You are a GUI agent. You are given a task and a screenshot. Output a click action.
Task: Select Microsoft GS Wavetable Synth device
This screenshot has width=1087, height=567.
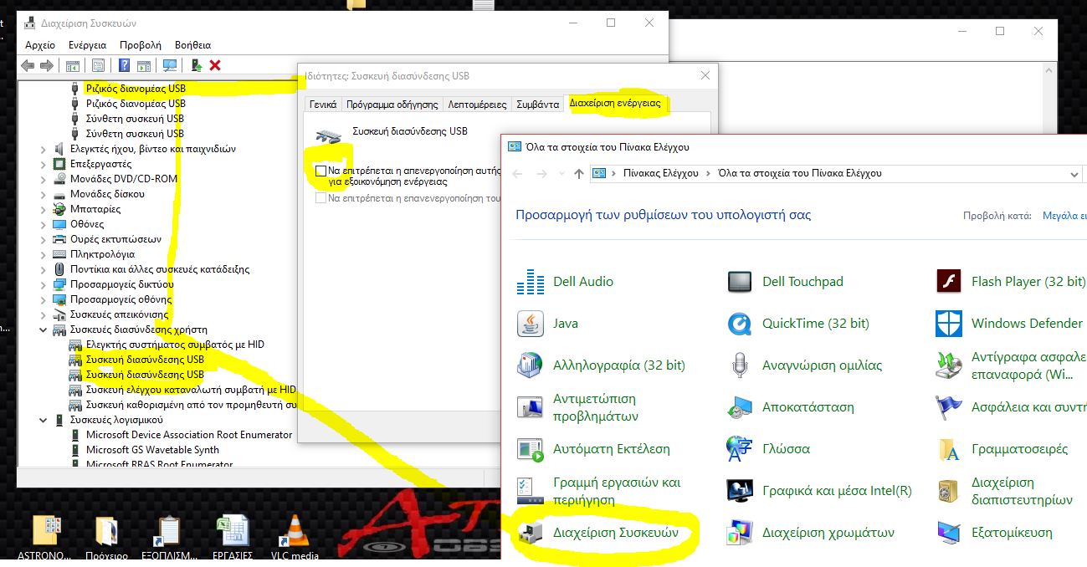point(152,450)
